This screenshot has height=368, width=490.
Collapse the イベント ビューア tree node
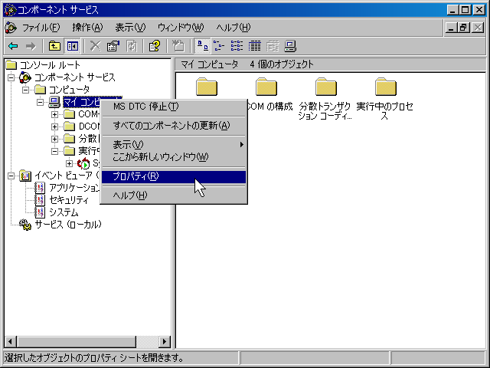(x=11, y=176)
